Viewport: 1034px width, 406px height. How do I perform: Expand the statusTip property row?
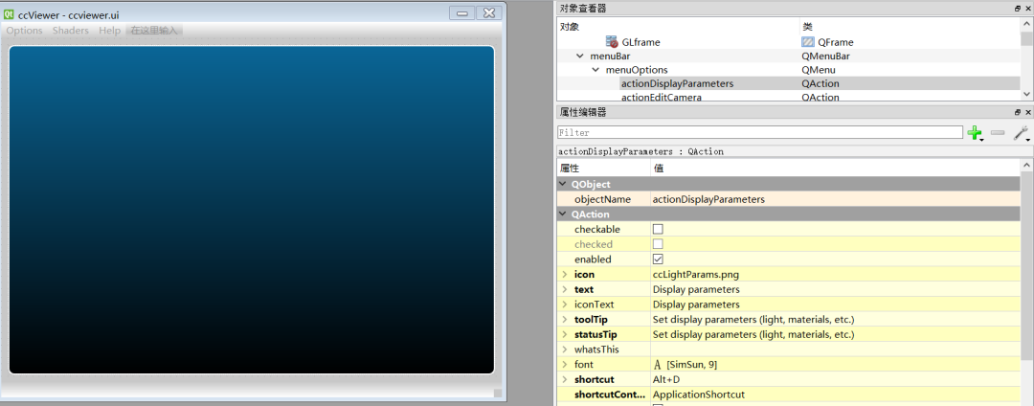(x=565, y=334)
